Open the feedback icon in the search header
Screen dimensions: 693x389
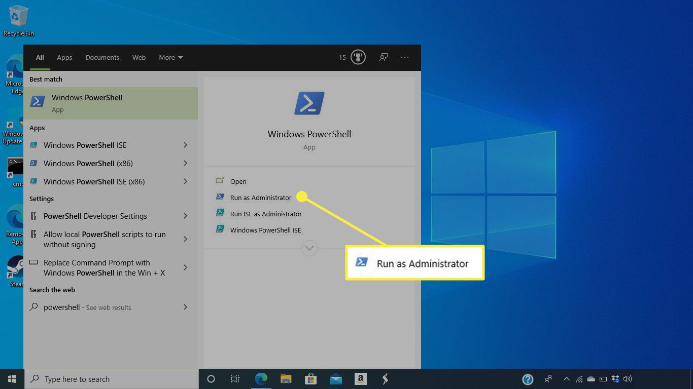pyautogui.click(x=384, y=57)
